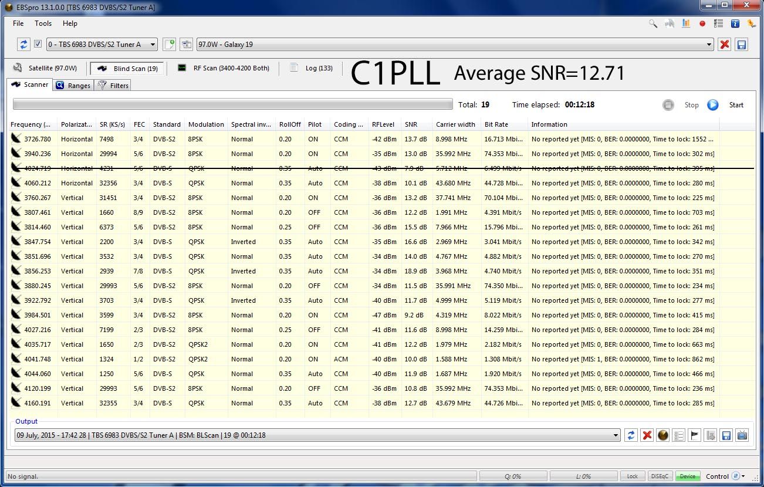Image resolution: width=764 pixels, height=487 pixels.
Task: Switch to the Ranges tab
Action: 73,86
